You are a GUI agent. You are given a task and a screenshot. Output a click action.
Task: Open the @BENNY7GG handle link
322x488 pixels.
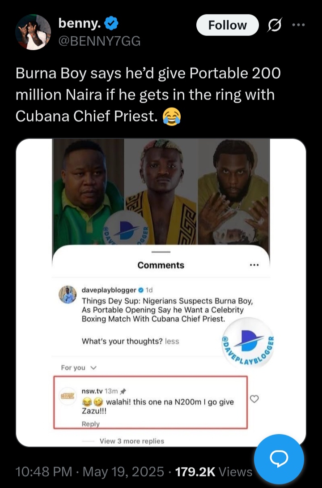tap(100, 41)
